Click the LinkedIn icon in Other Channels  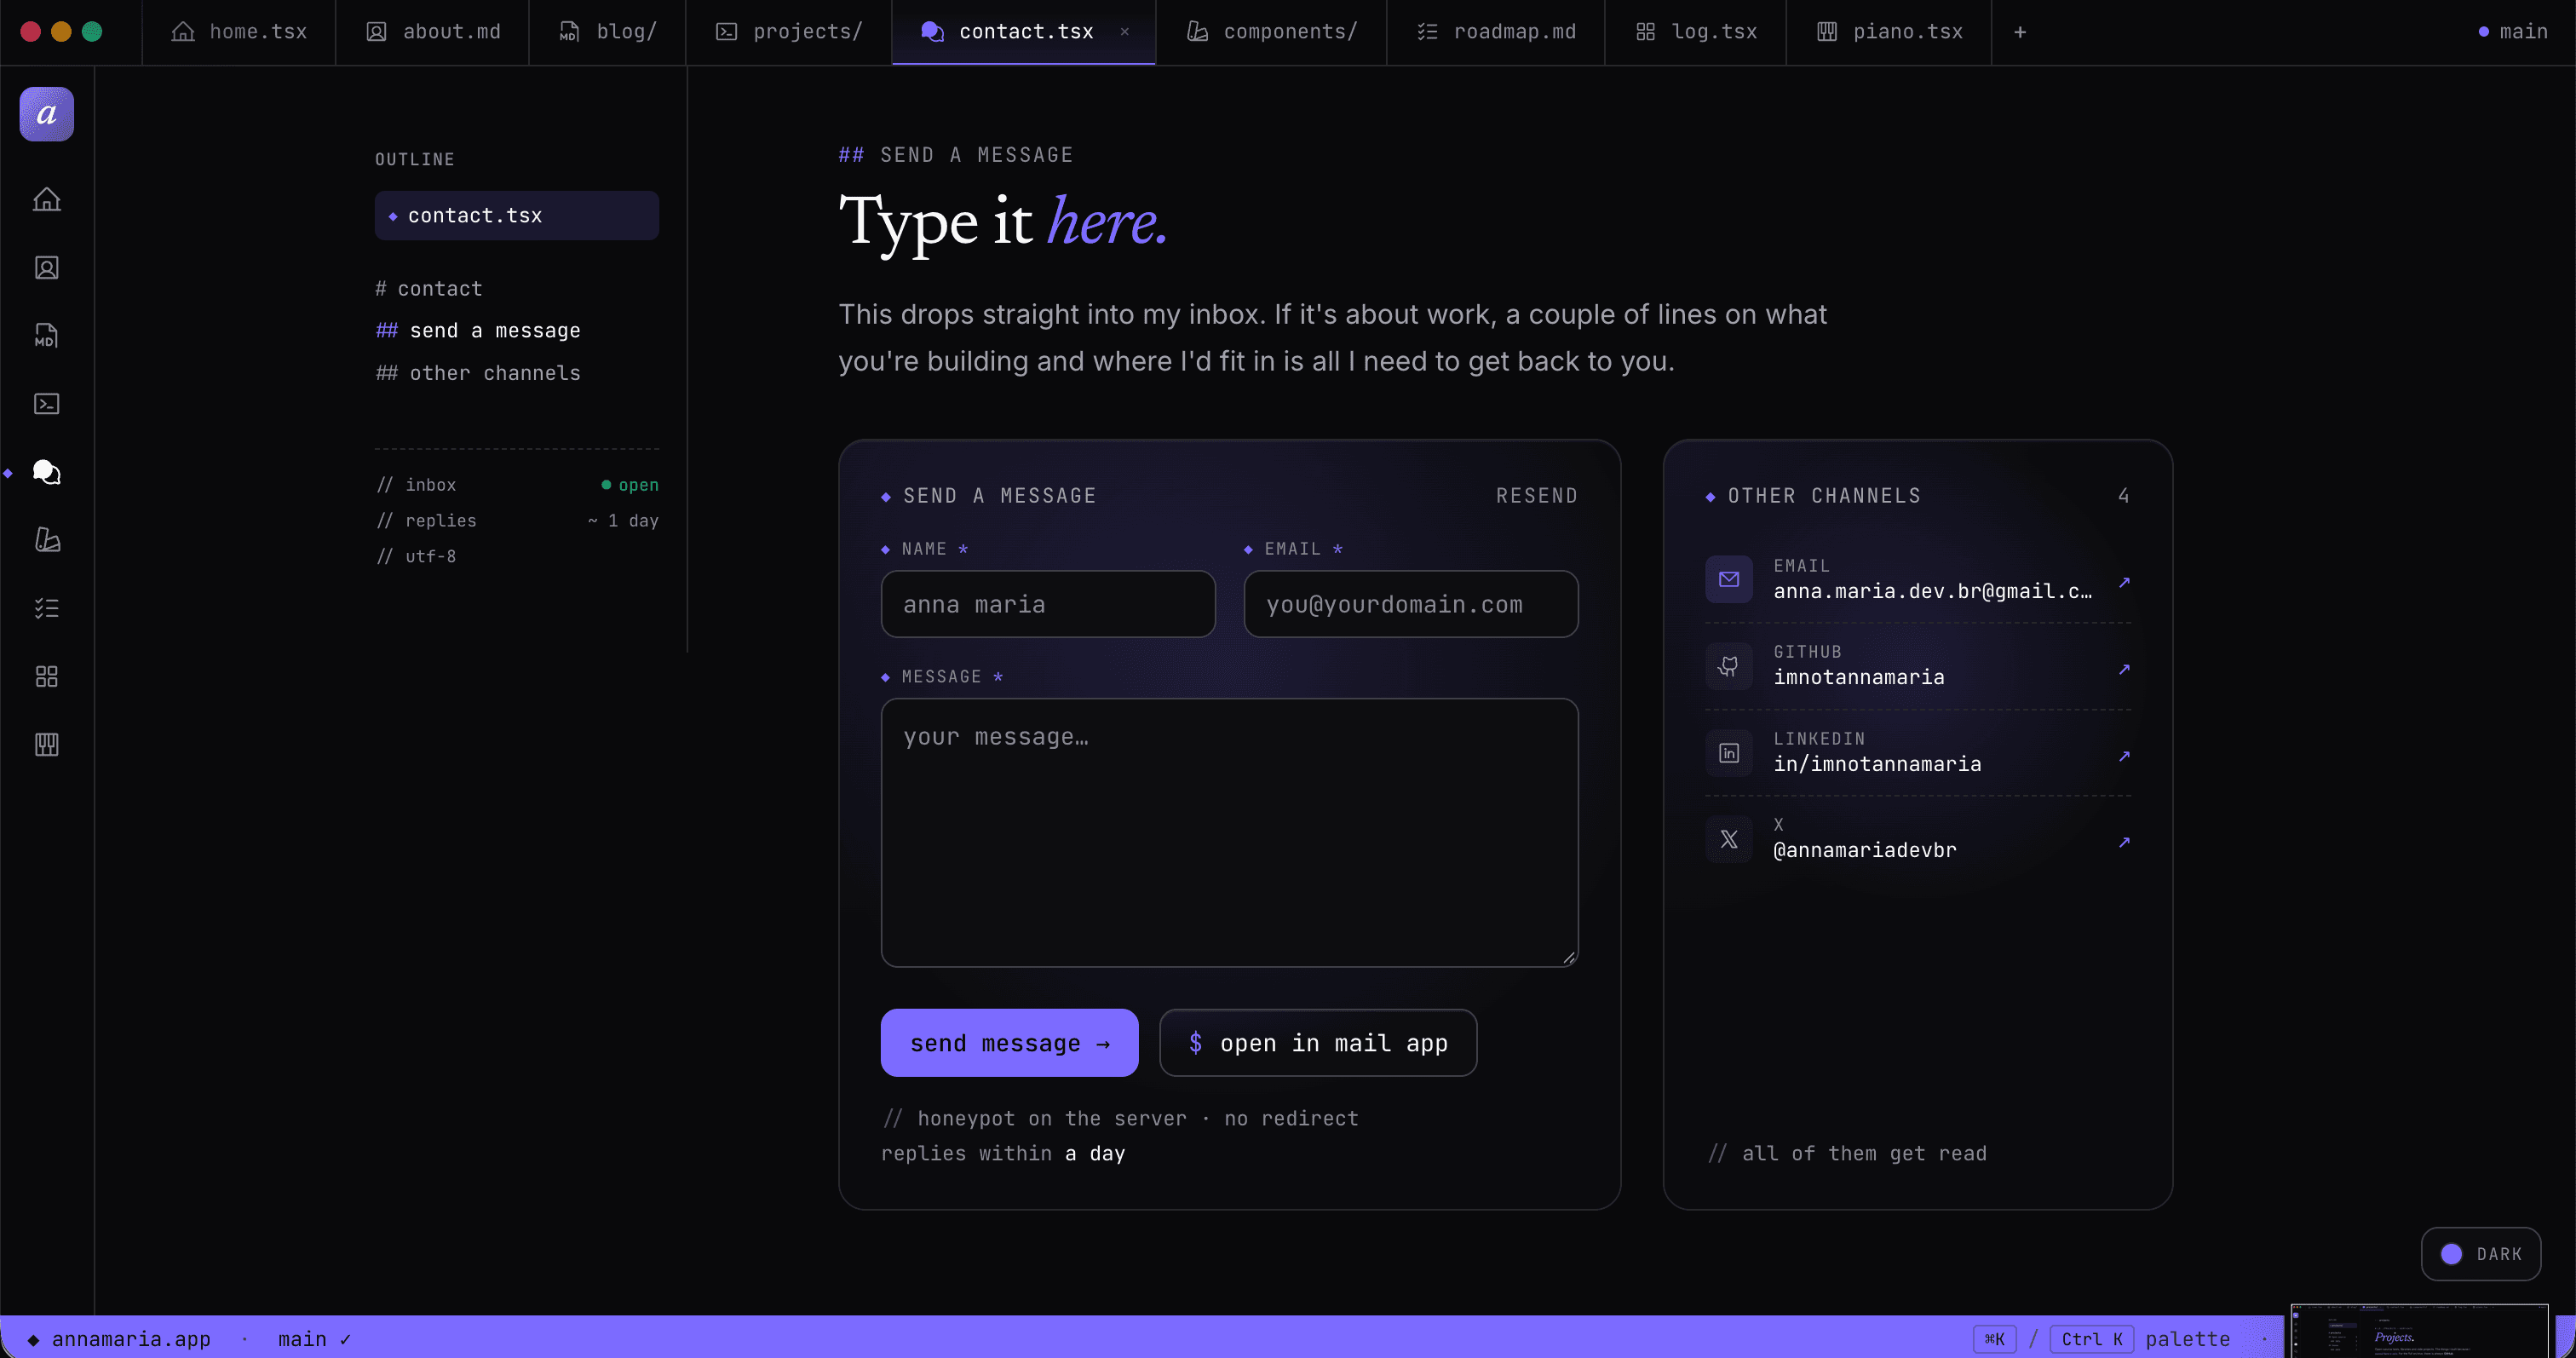[x=1729, y=752]
